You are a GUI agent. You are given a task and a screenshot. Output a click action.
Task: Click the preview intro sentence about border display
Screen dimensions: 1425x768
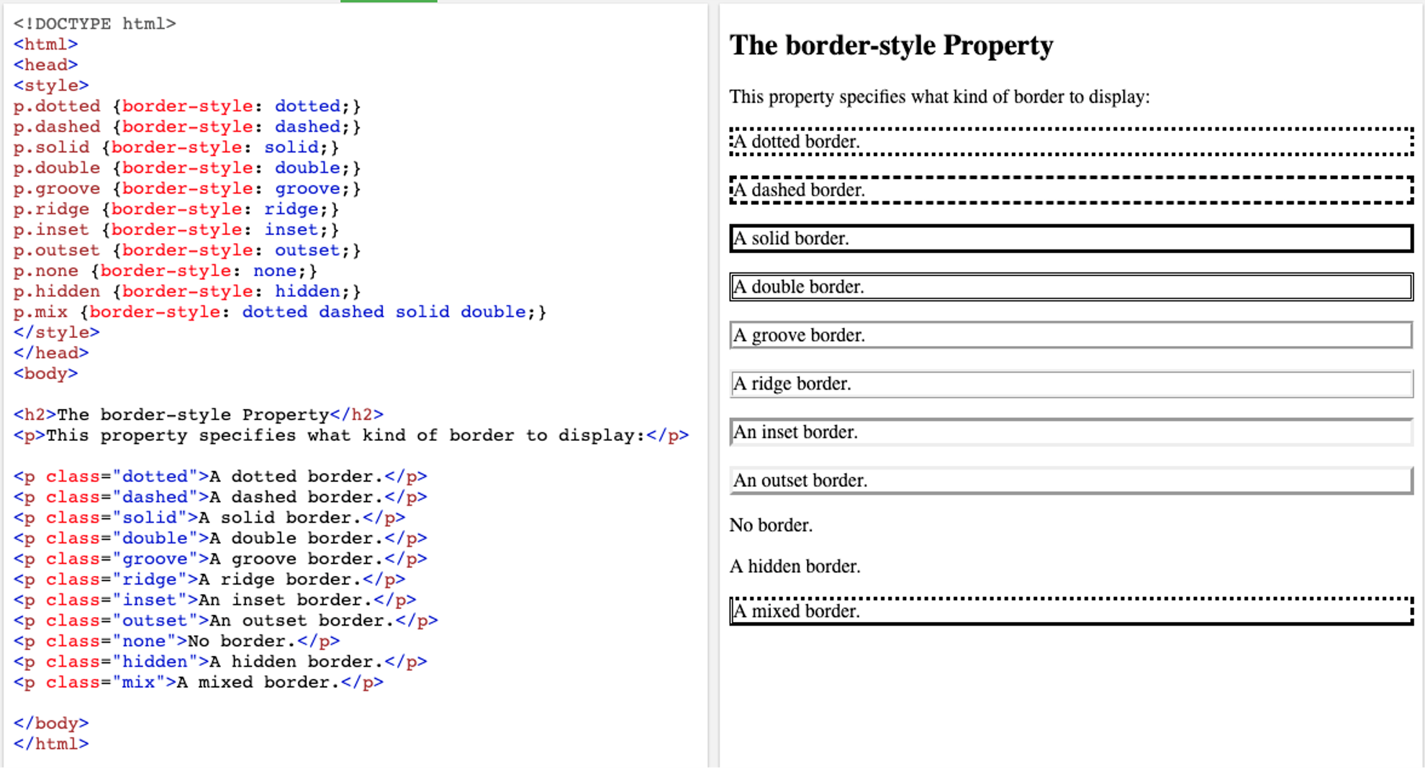click(939, 97)
